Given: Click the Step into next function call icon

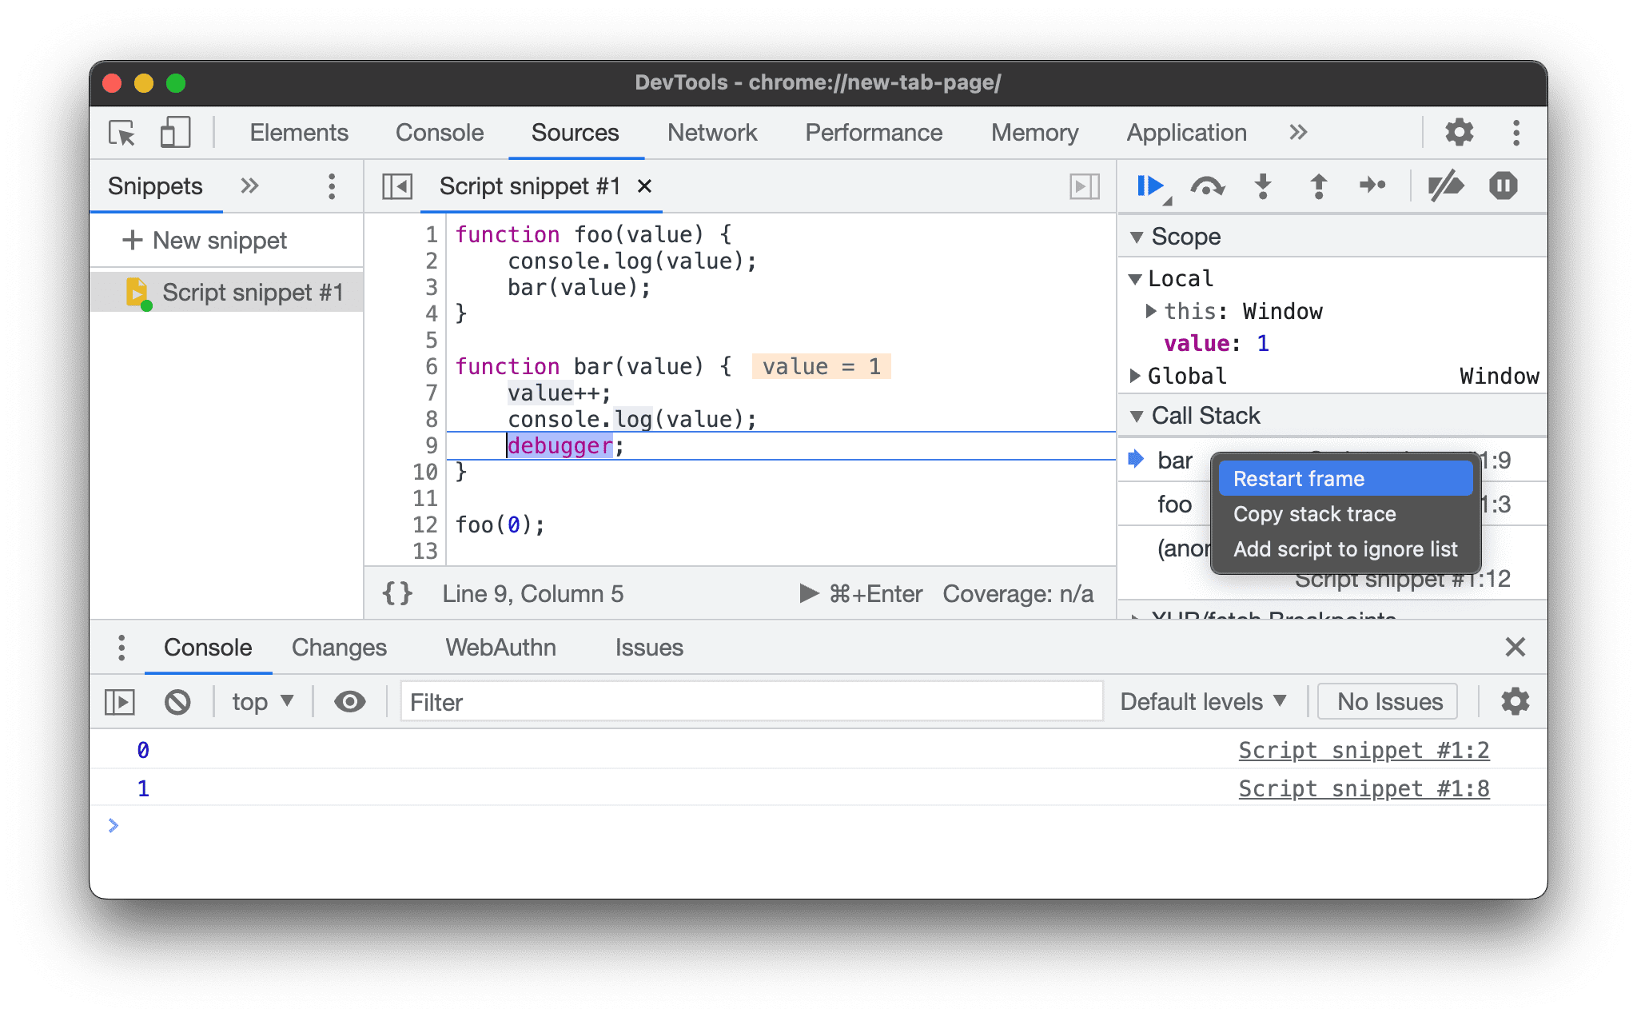Looking at the screenshot, I should coord(1265,185).
